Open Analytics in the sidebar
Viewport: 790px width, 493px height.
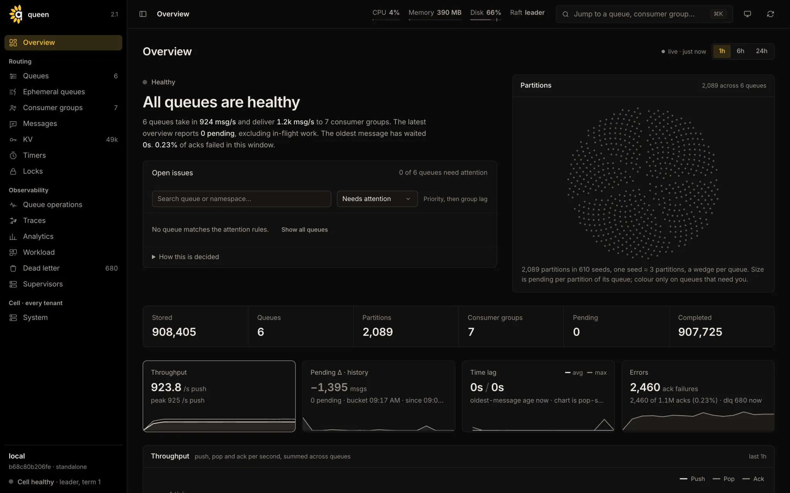coord(63,236)
